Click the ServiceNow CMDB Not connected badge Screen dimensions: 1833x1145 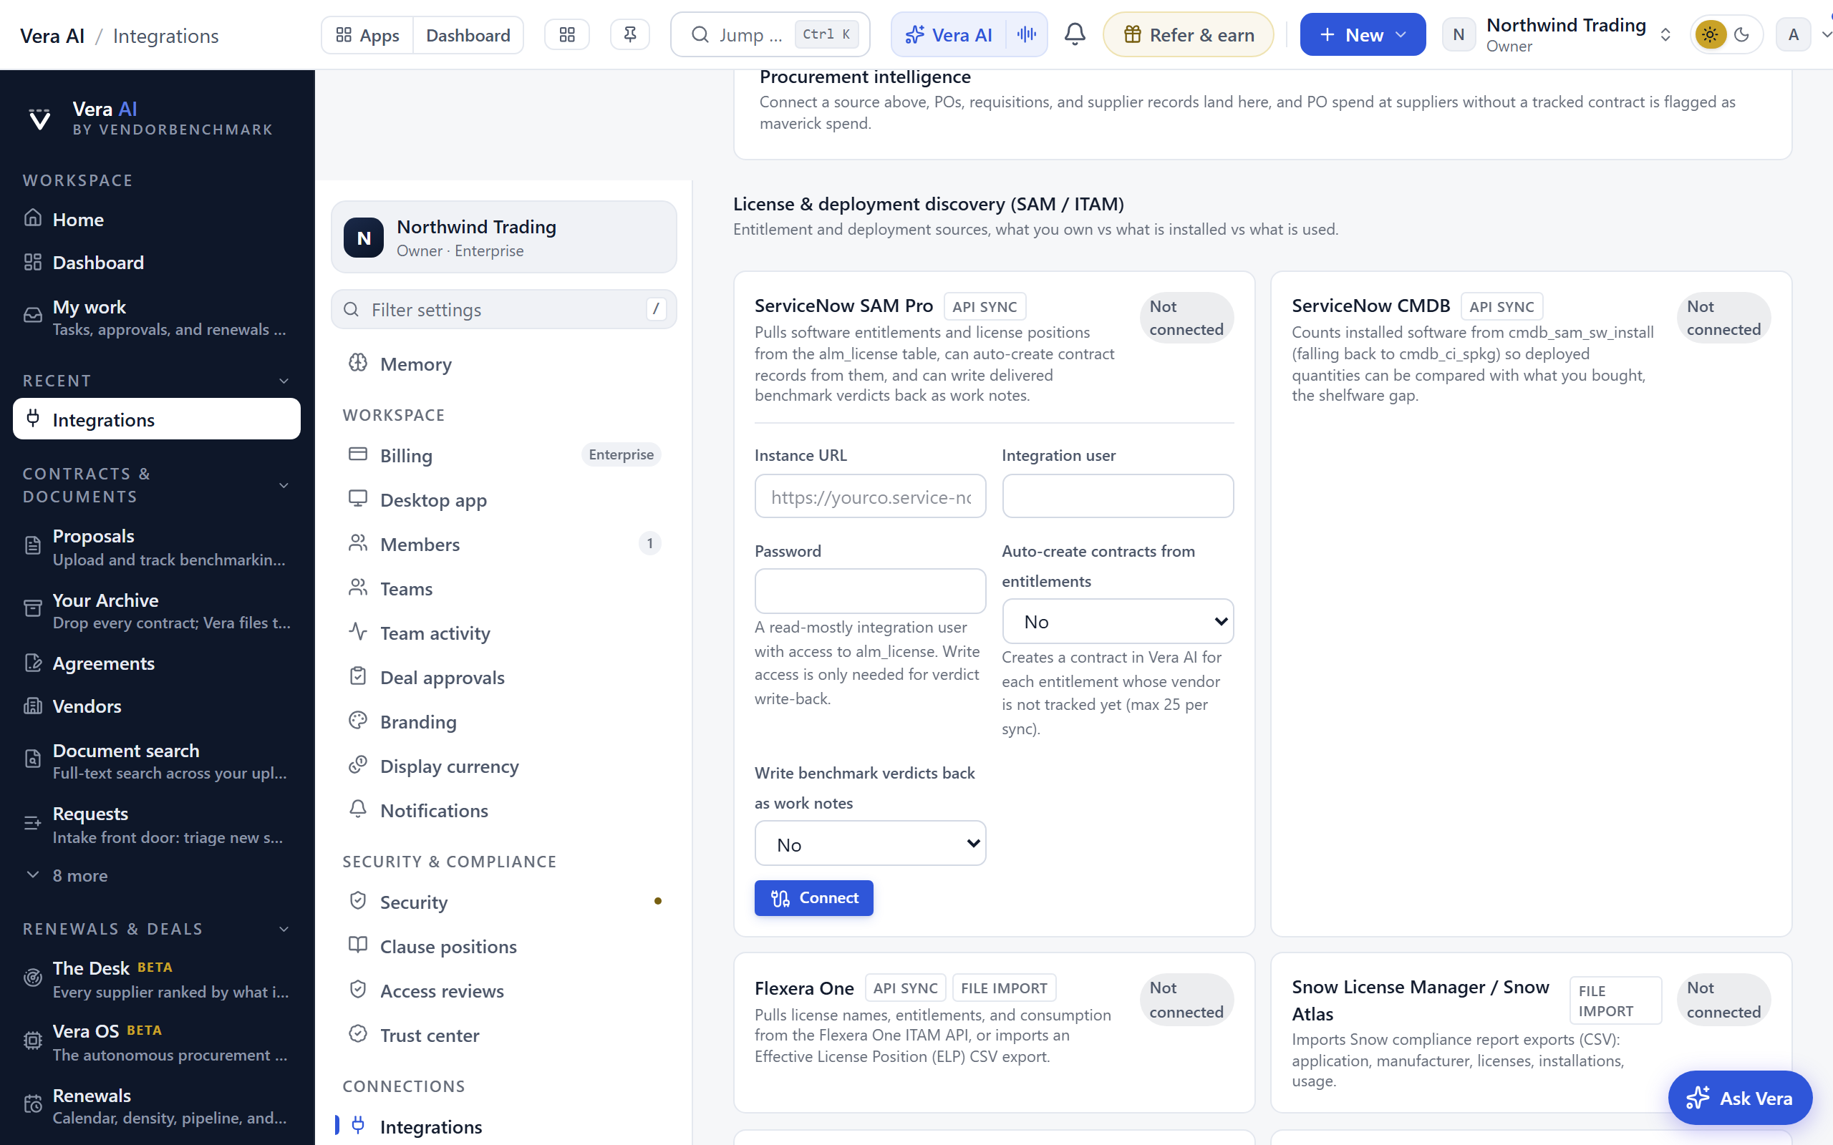[x=1723, y=318]
